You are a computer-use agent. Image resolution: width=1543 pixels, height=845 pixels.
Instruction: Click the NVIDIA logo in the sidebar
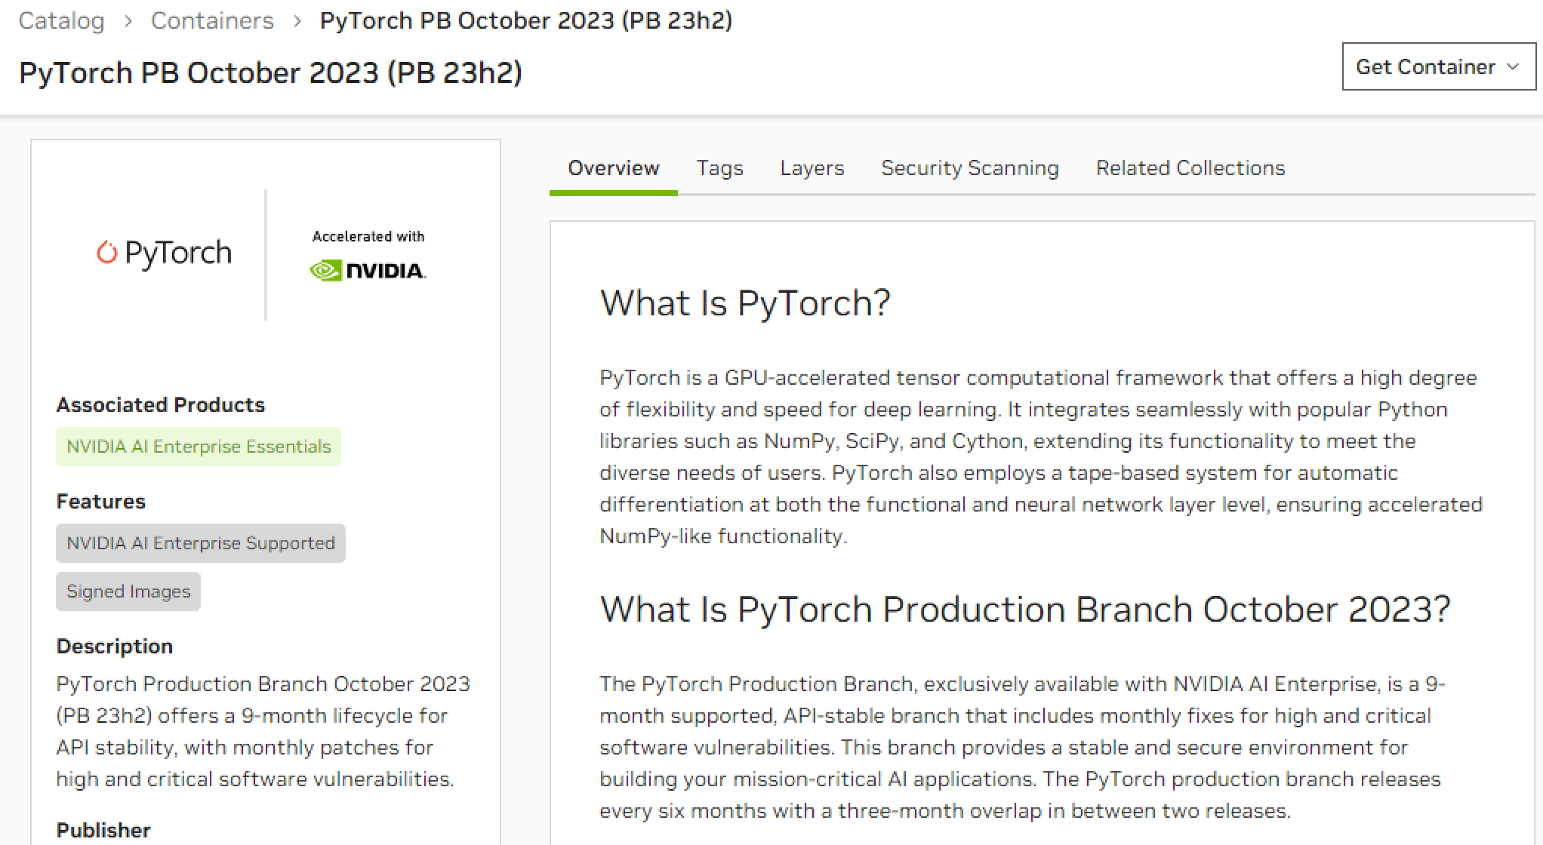point(369,269)
